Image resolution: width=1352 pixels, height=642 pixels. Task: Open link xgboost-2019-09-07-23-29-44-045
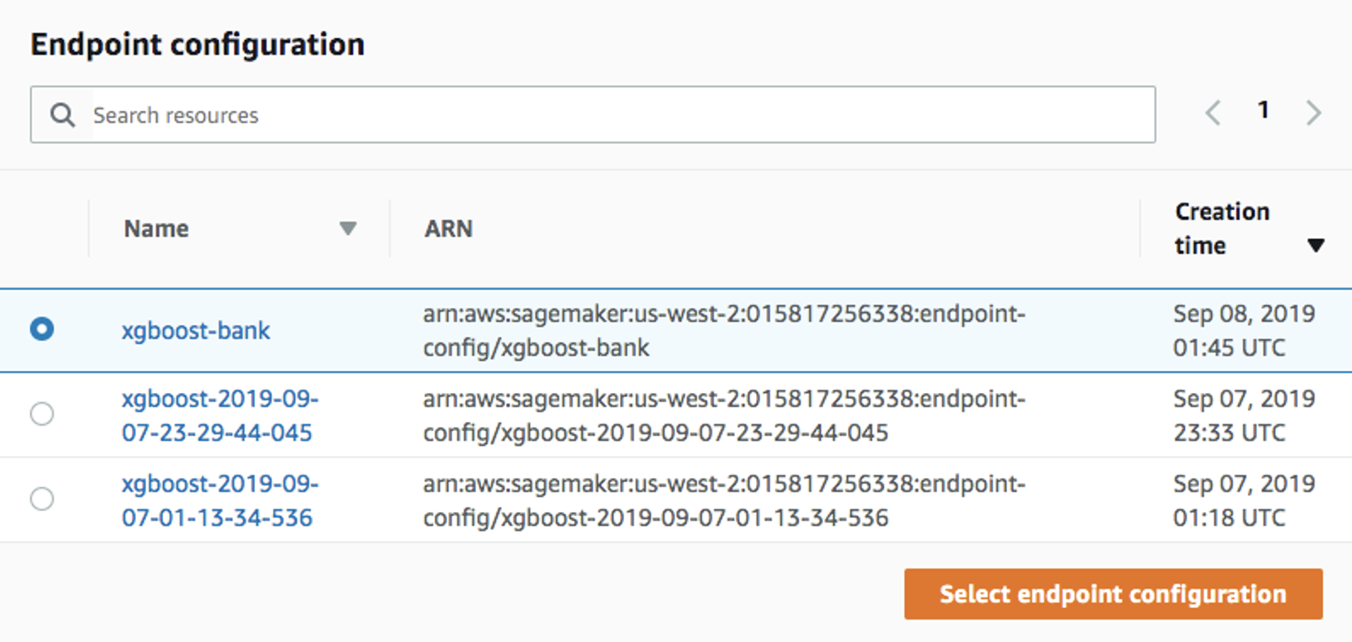click(x=220, y=415)
